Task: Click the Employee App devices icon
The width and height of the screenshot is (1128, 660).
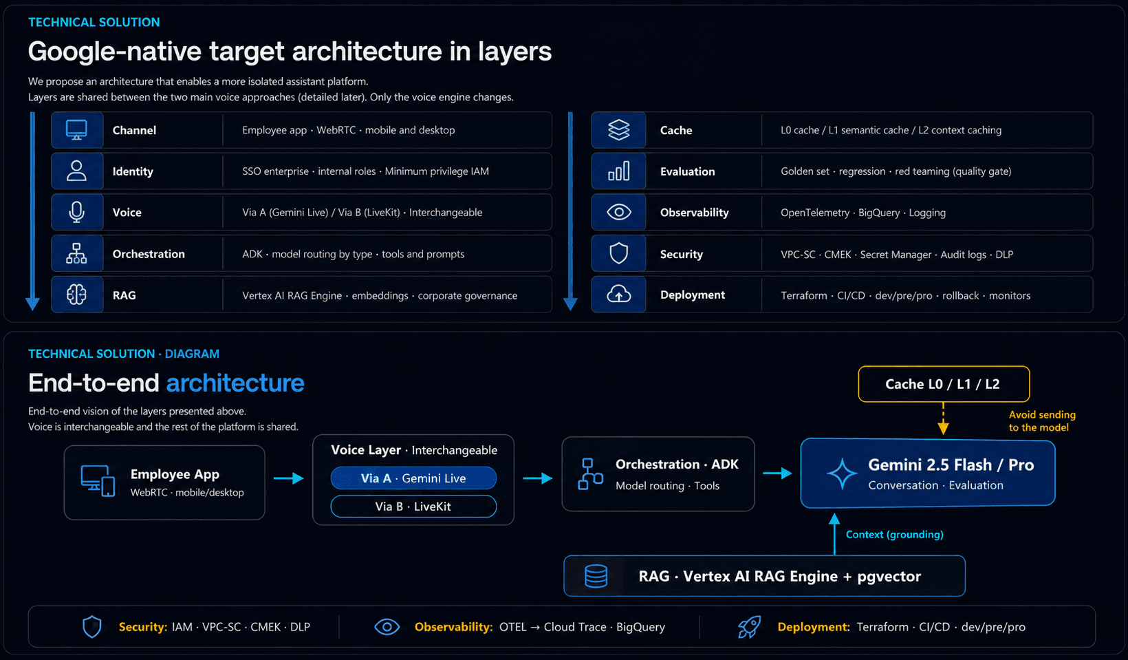Action: point(98,481)
